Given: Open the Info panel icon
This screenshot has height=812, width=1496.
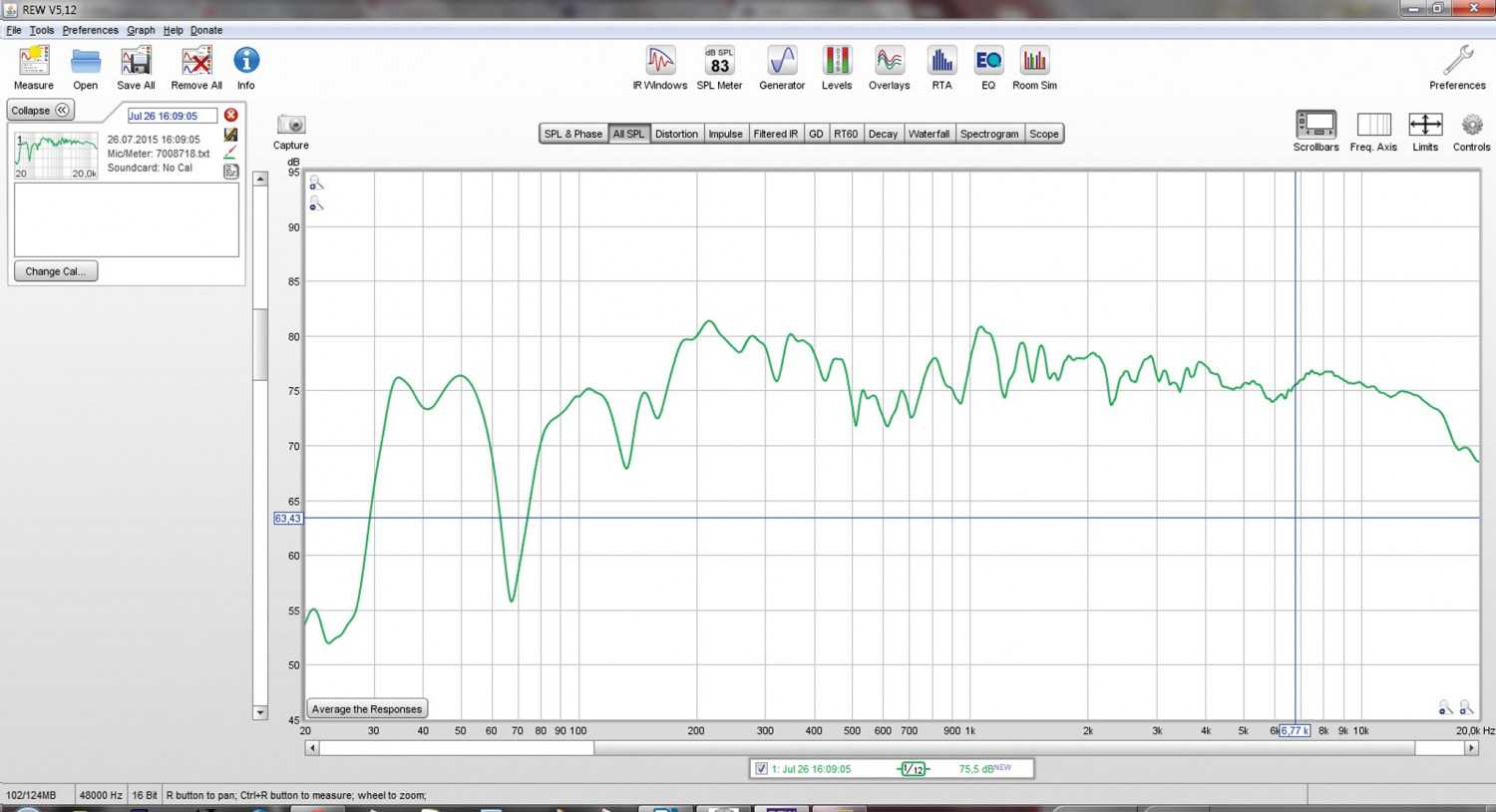Looking at the screenshot, I should coord(246,61).
